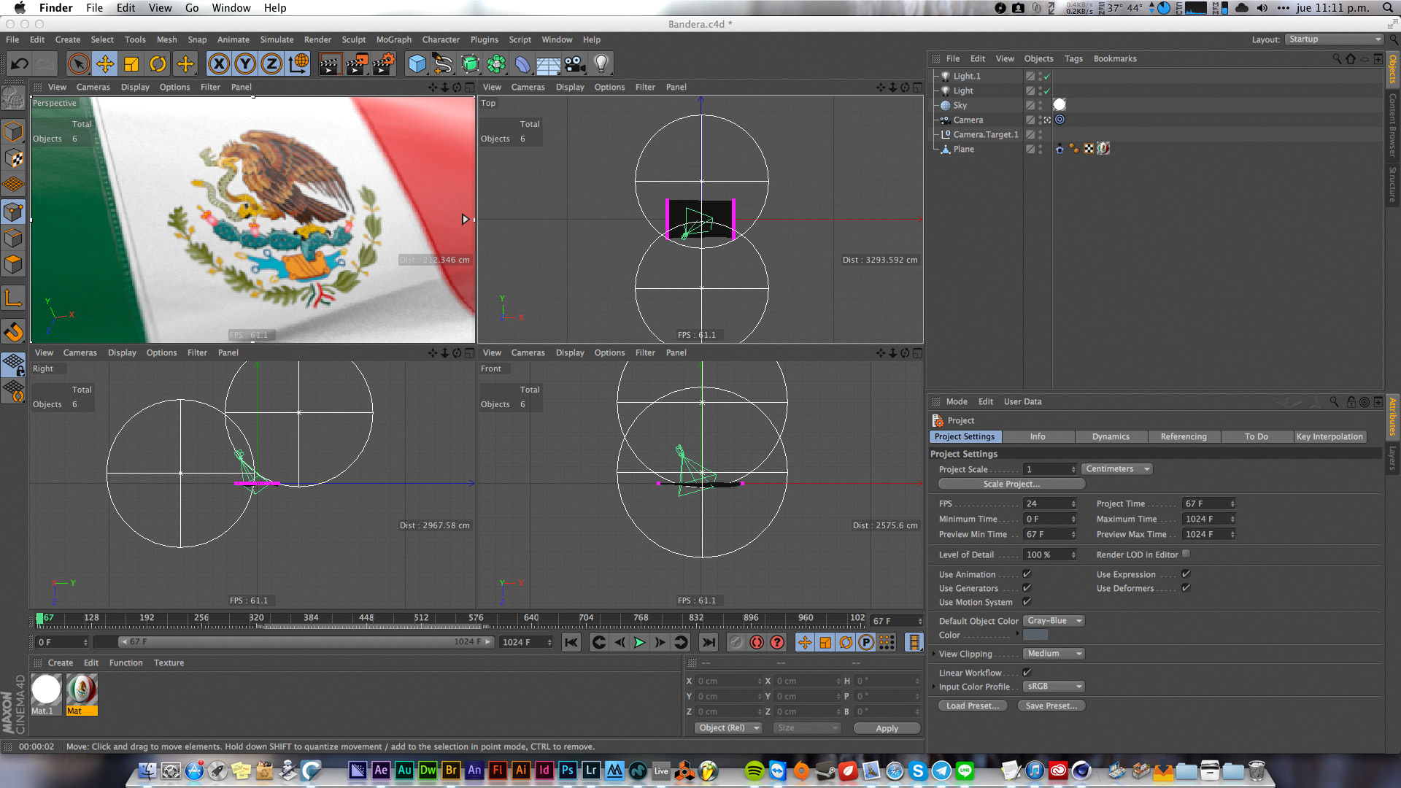Add a Cube primitive object

[417, 64]
